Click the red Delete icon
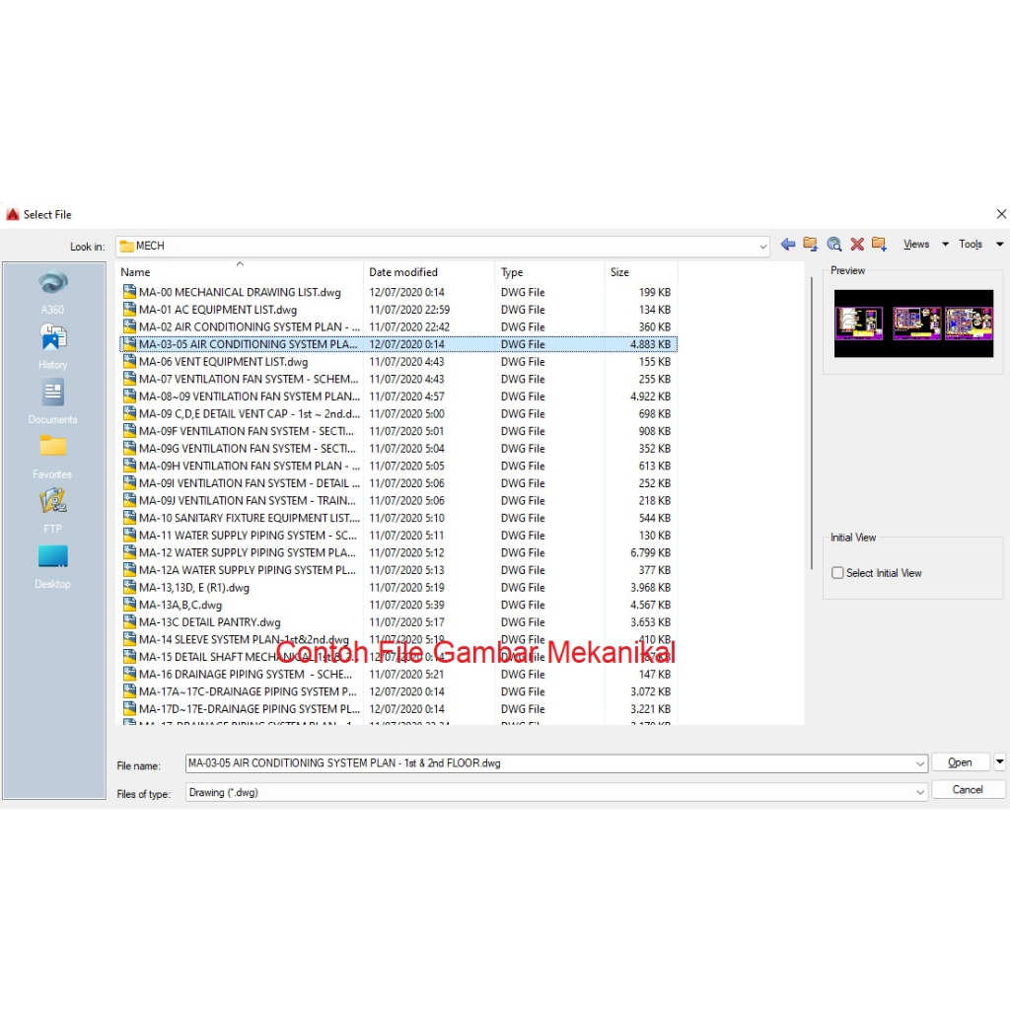This screenshot has height=1010, width=1010. pos(856,245)
